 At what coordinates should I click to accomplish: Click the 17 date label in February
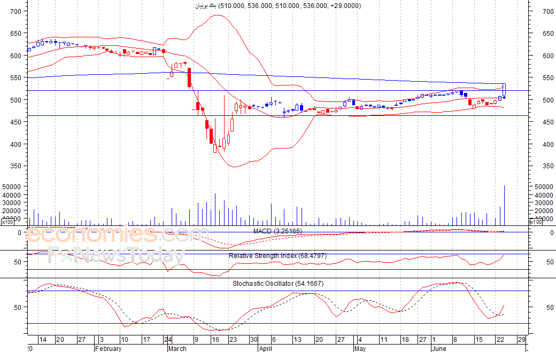tap(146, 340)
